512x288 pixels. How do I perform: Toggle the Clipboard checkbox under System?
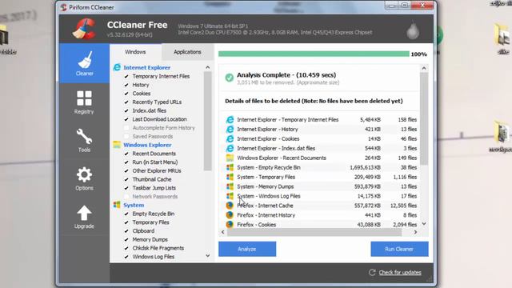pos(126,231)
